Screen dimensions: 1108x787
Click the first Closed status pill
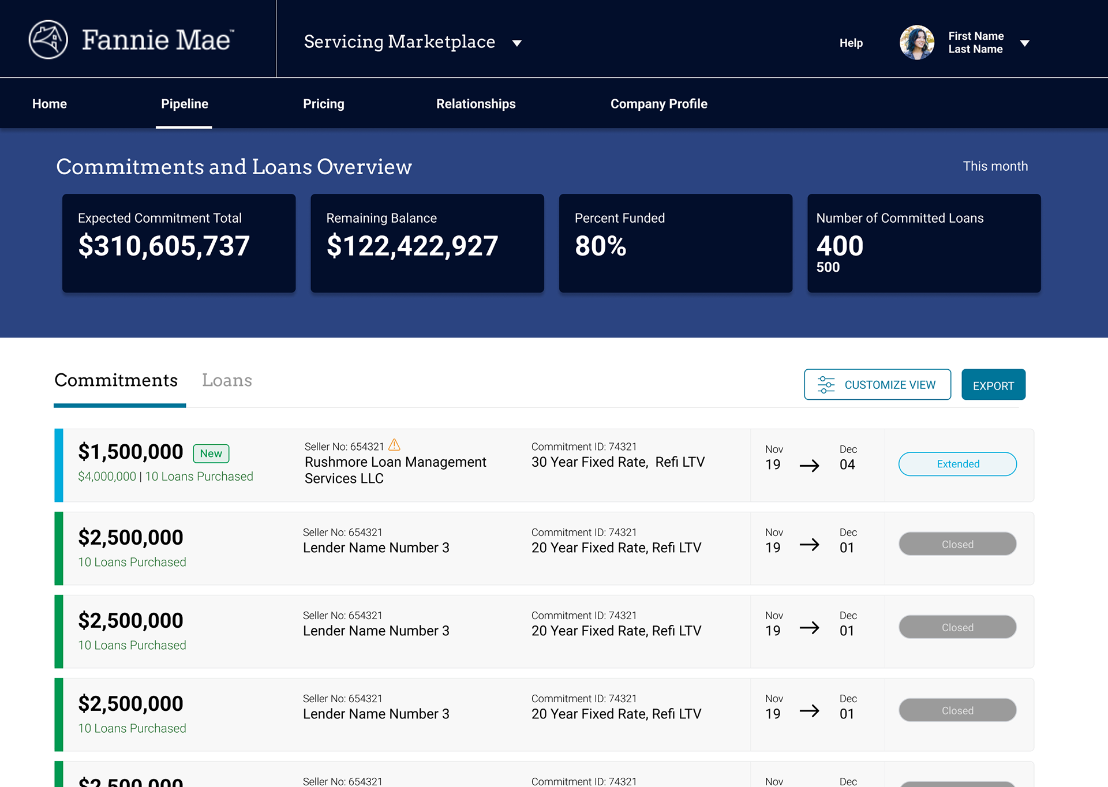957,544
